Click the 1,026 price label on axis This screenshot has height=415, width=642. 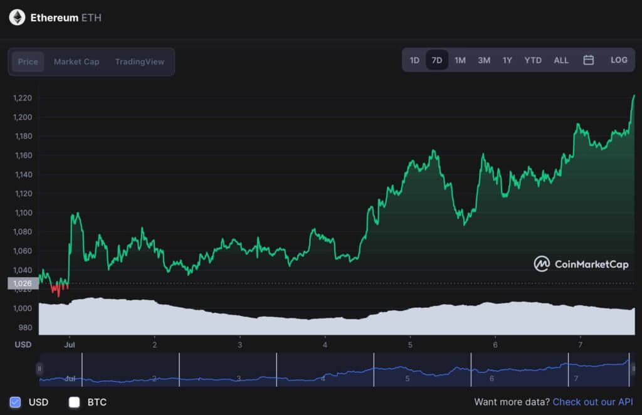tap(23, 283)
